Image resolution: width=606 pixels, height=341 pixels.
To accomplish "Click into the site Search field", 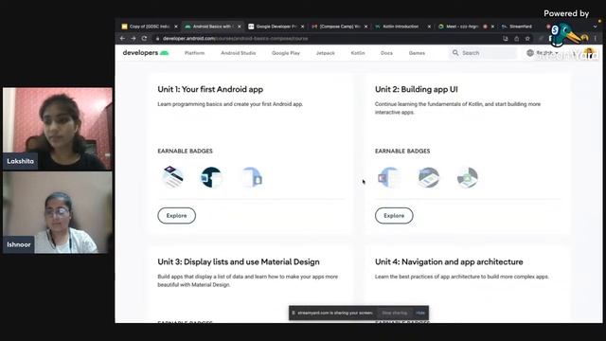I will pyautogui.click(x=482, y=53).
